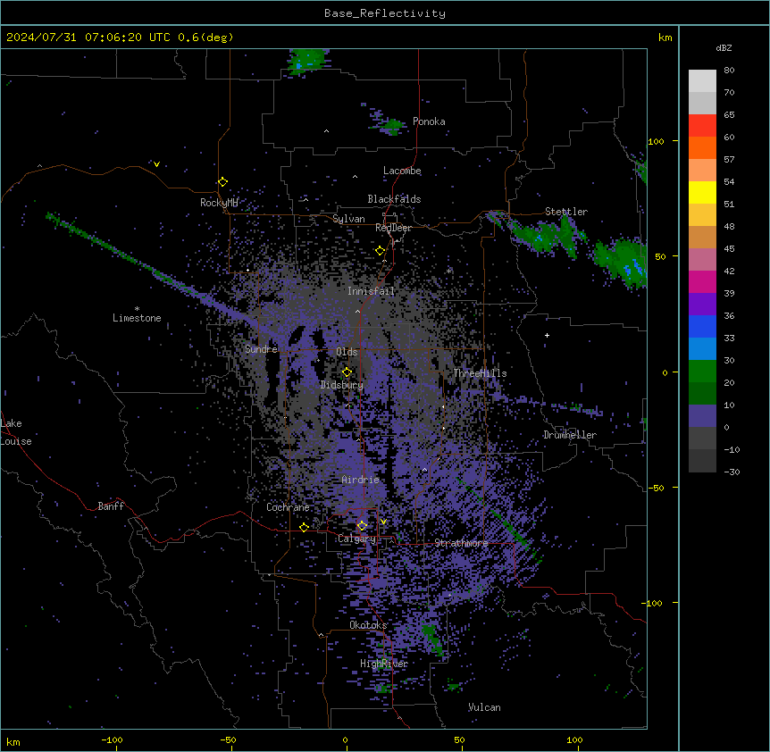Click the 20 dBZ green color swatch
The height and width of the screenshot is (752, 770).
click(x=702, y=372)
